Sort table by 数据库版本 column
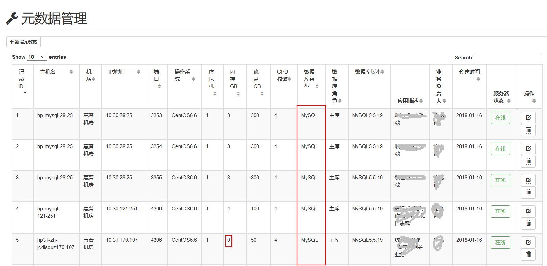Image resolution: width=547 pixels, height=266 pixels. [370, 86]
